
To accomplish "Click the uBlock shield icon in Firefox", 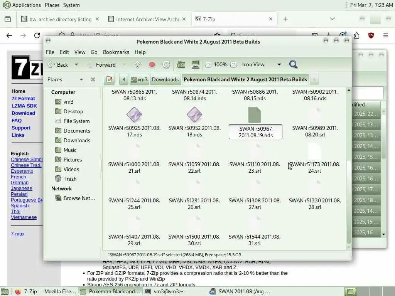I will coord(371,35).
